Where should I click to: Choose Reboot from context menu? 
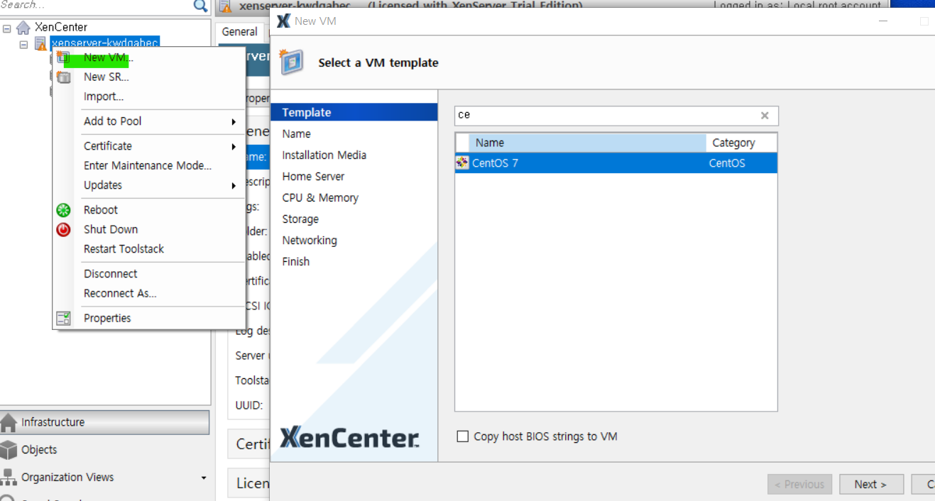pyautogui.click(x=101, y=210)
